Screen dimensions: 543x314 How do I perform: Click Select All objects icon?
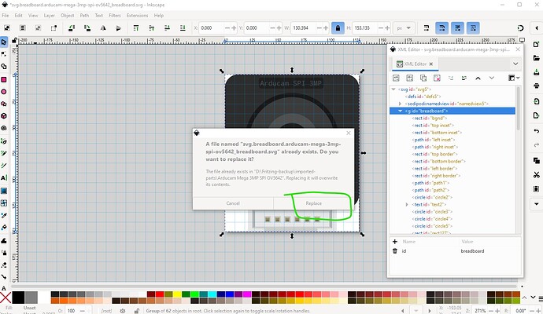[x=7, y=28]
